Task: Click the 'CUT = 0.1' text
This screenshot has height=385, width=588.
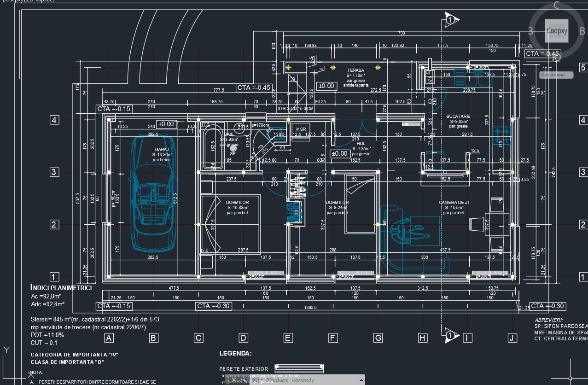Action: coord(44,343)
